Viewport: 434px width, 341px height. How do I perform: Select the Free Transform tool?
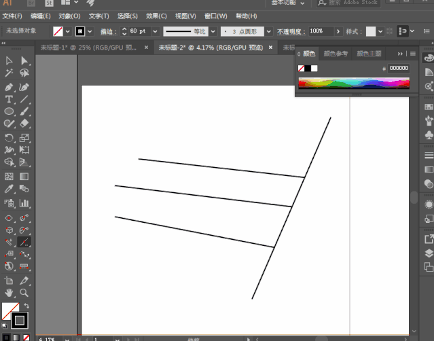click(x=24, y=149)
